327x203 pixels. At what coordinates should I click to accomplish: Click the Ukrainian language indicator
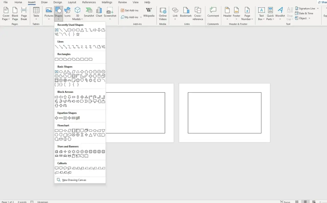(42, 202)
